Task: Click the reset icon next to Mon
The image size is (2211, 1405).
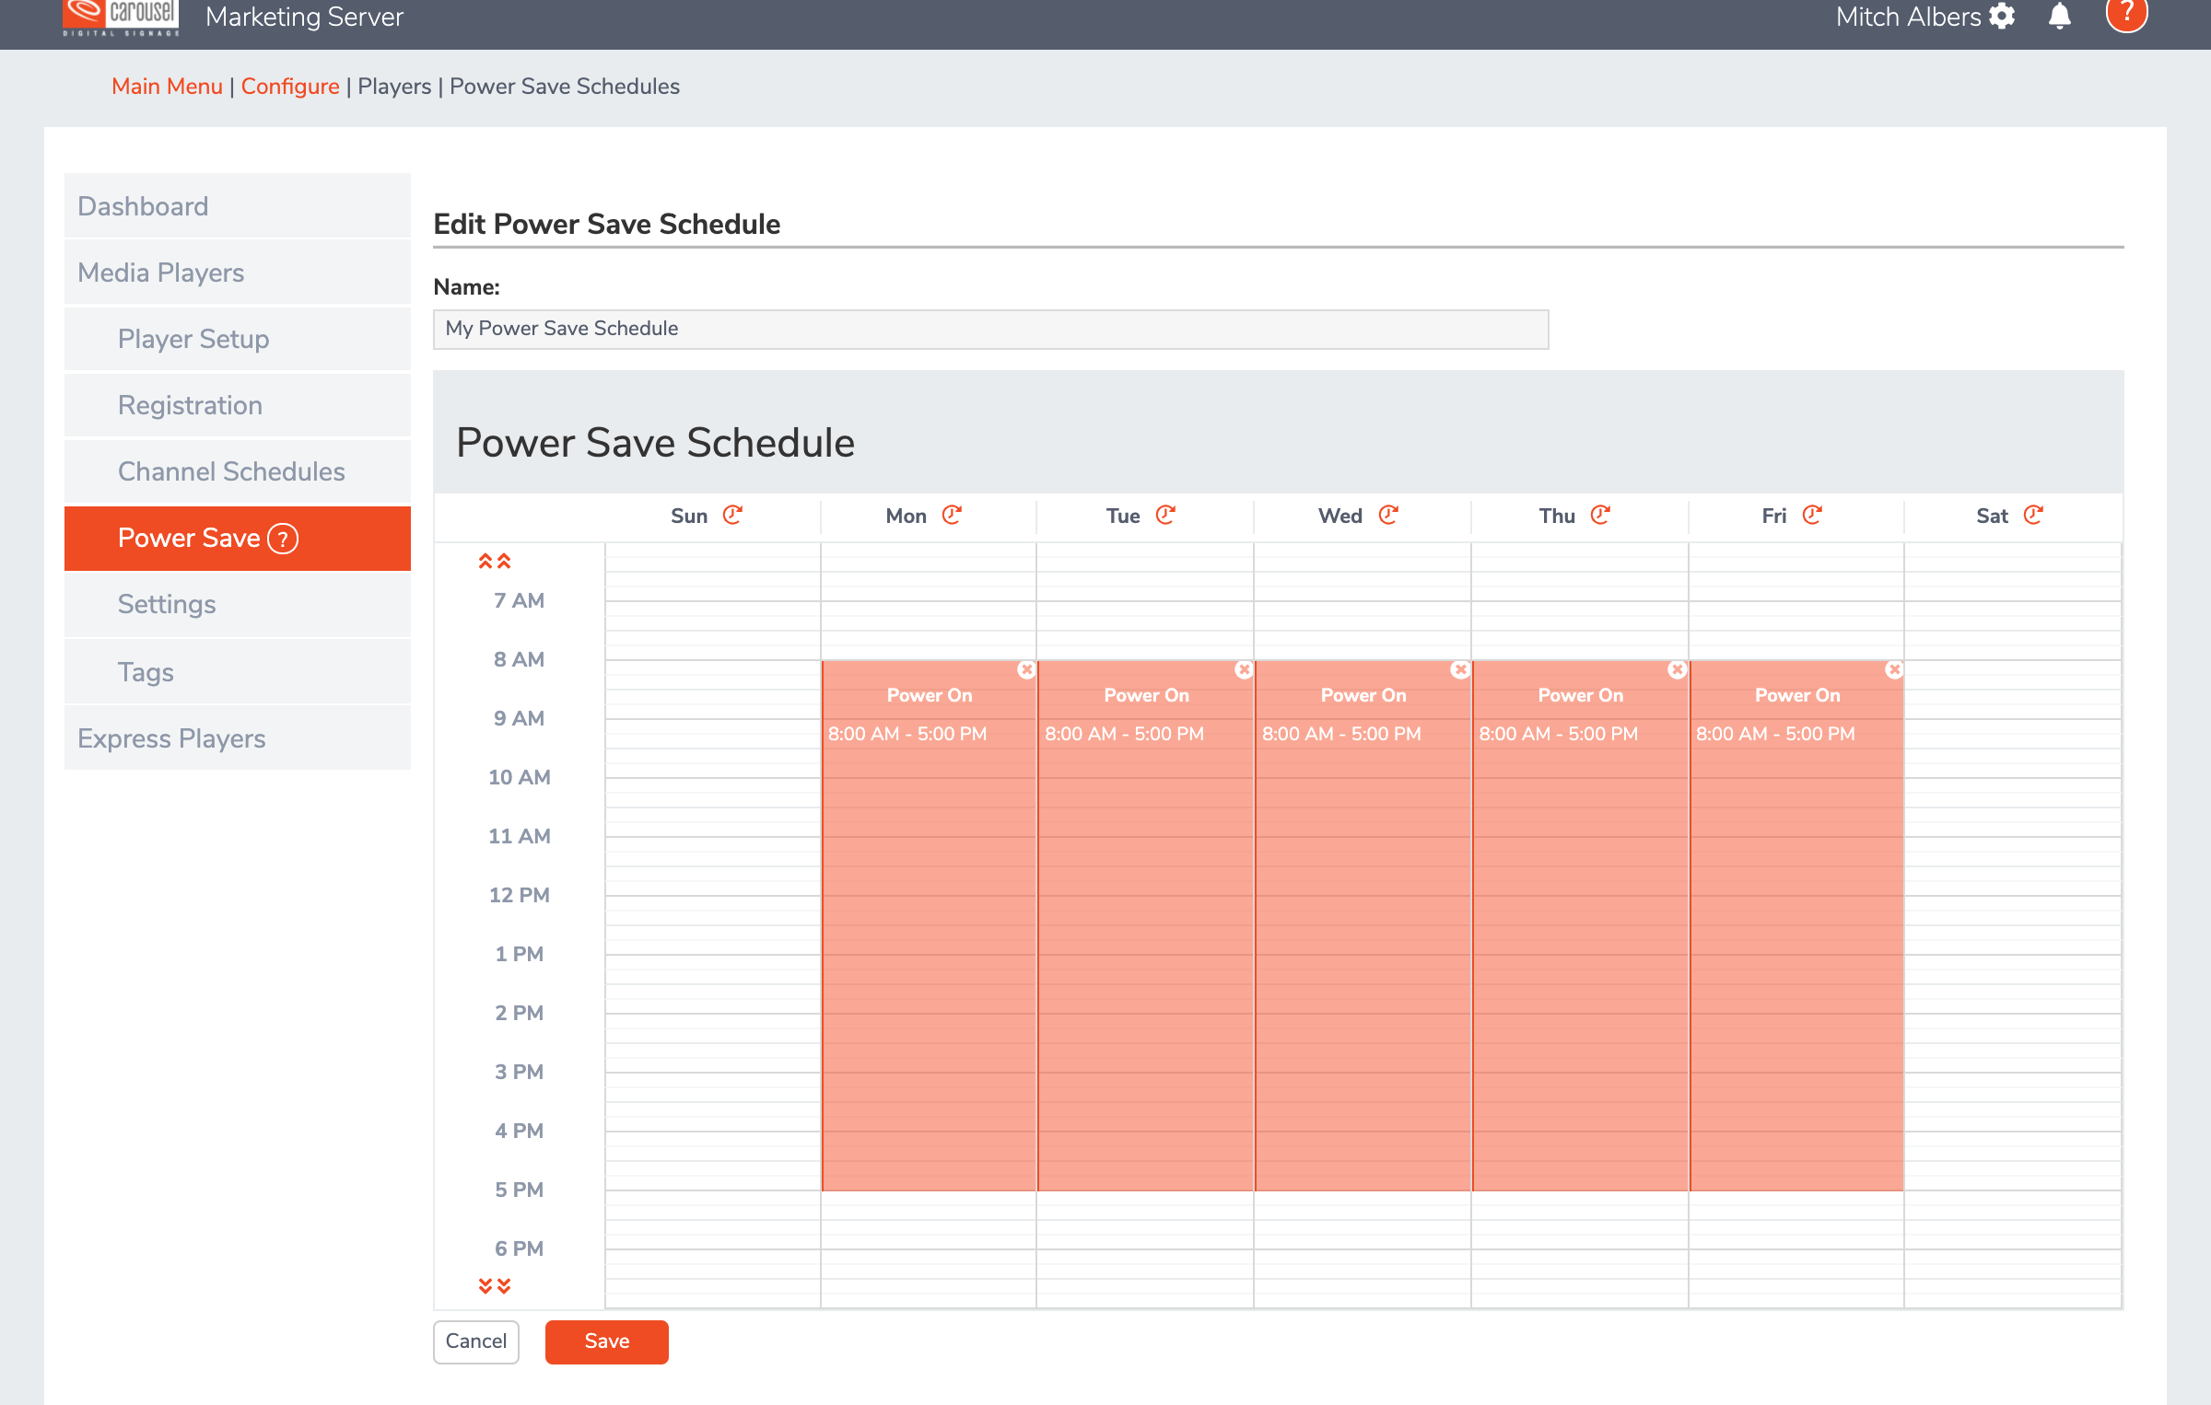Action: pos(952,515)
